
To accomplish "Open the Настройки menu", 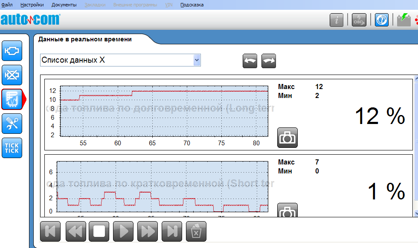I will (x=32, y=5).
